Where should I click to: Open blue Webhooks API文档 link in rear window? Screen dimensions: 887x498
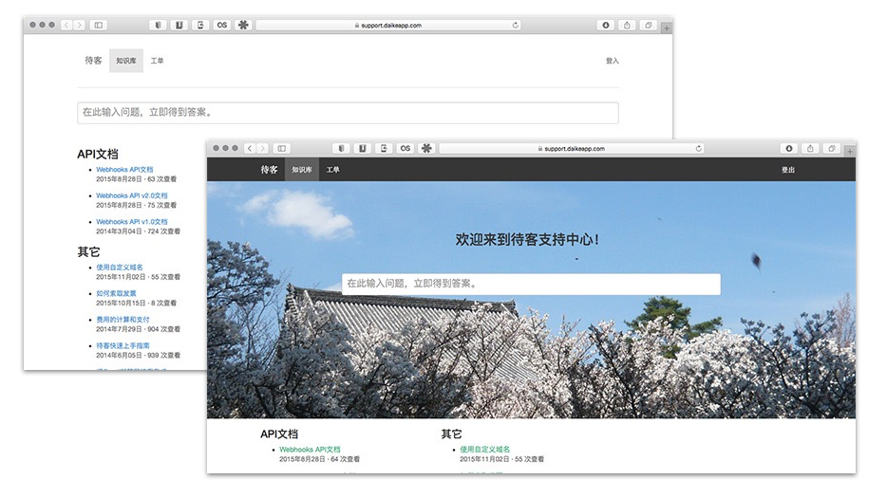point(124,170)
